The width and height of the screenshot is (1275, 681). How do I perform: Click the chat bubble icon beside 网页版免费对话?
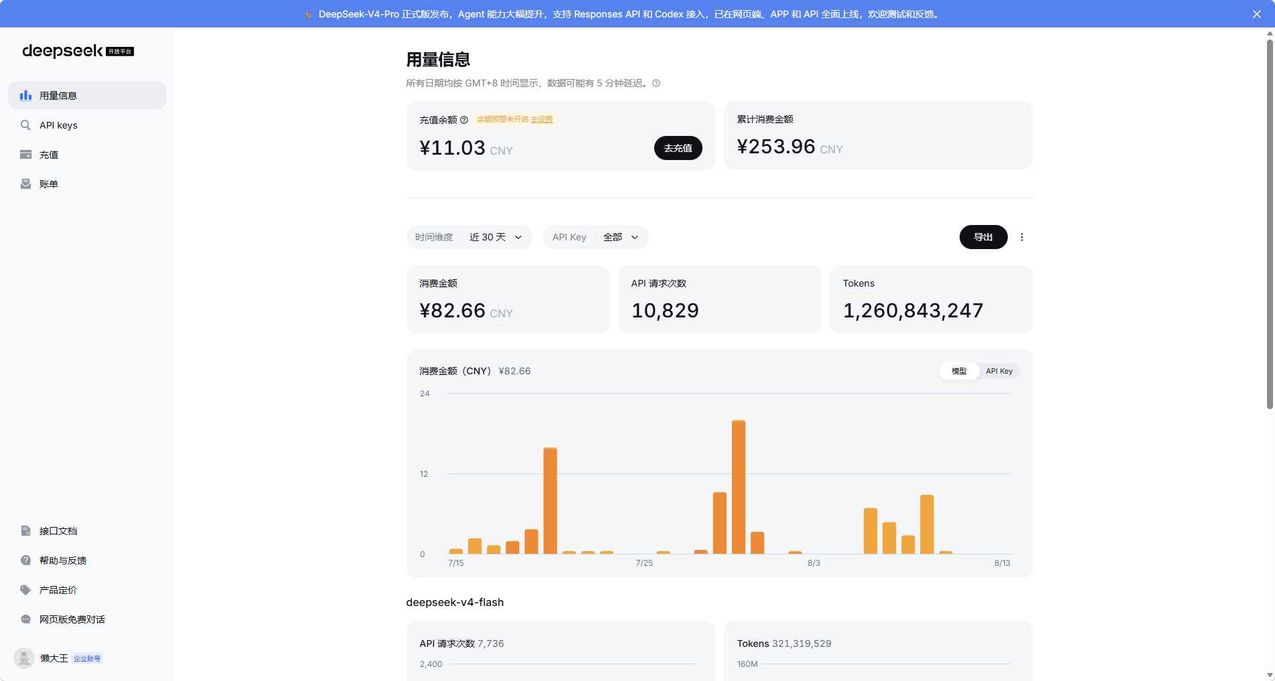(25, 619)
